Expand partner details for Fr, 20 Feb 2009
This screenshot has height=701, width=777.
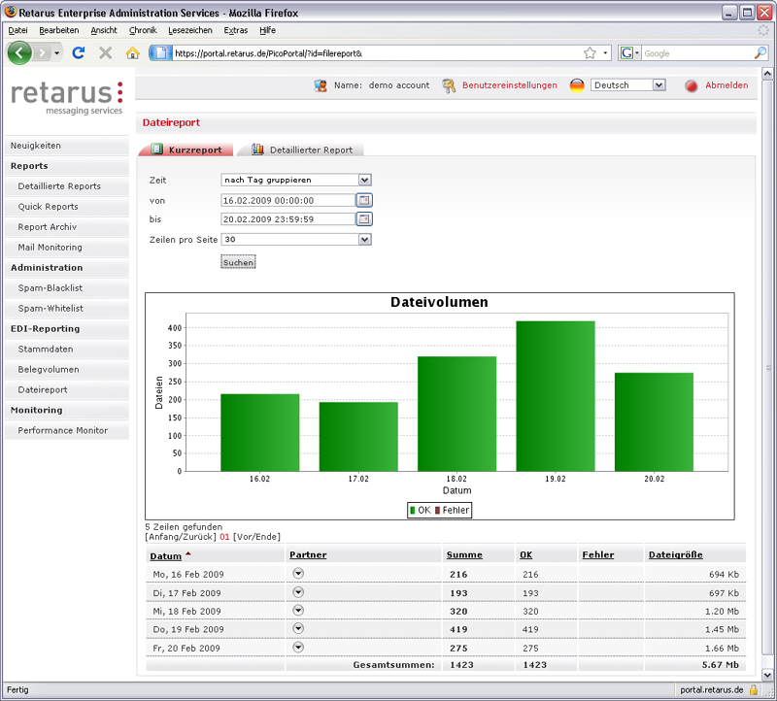(298, 646)
